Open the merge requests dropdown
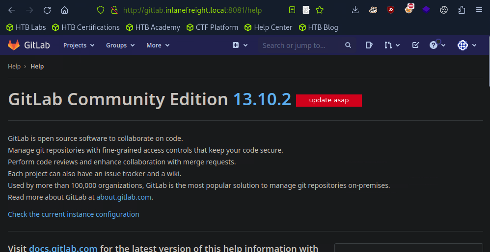The image size is (490, 252). (392, 45)
